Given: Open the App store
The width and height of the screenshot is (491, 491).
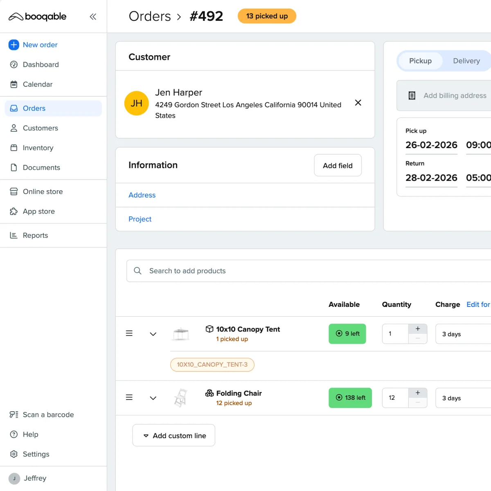Looking at the screenshot, I should click(x=38, y=211).
